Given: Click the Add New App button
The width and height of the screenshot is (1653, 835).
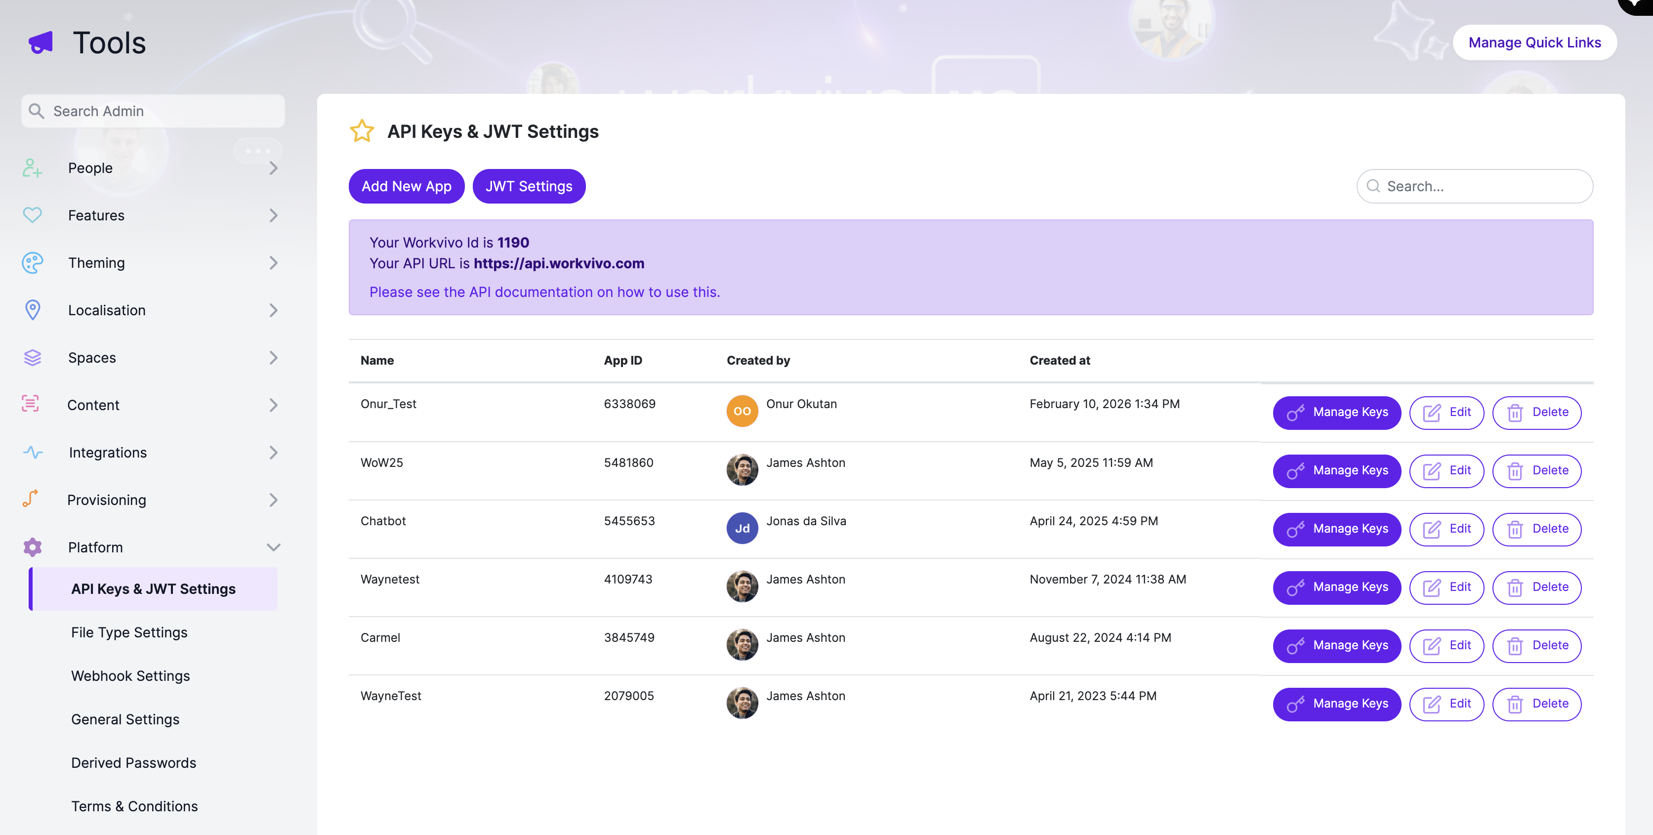Looking at the screenshot, I should pyautogui.click(x=406, y=186).
